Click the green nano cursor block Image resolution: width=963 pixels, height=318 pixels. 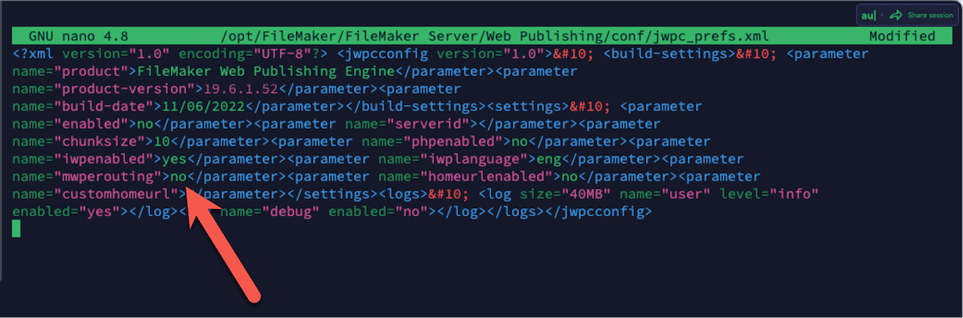16,229
